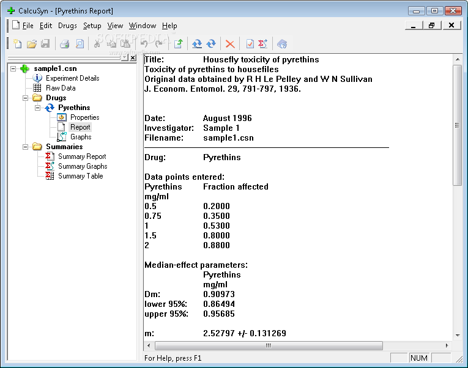Restore the inner document window
The width and height of the screenshot is (468, 368).
[432, 26]
